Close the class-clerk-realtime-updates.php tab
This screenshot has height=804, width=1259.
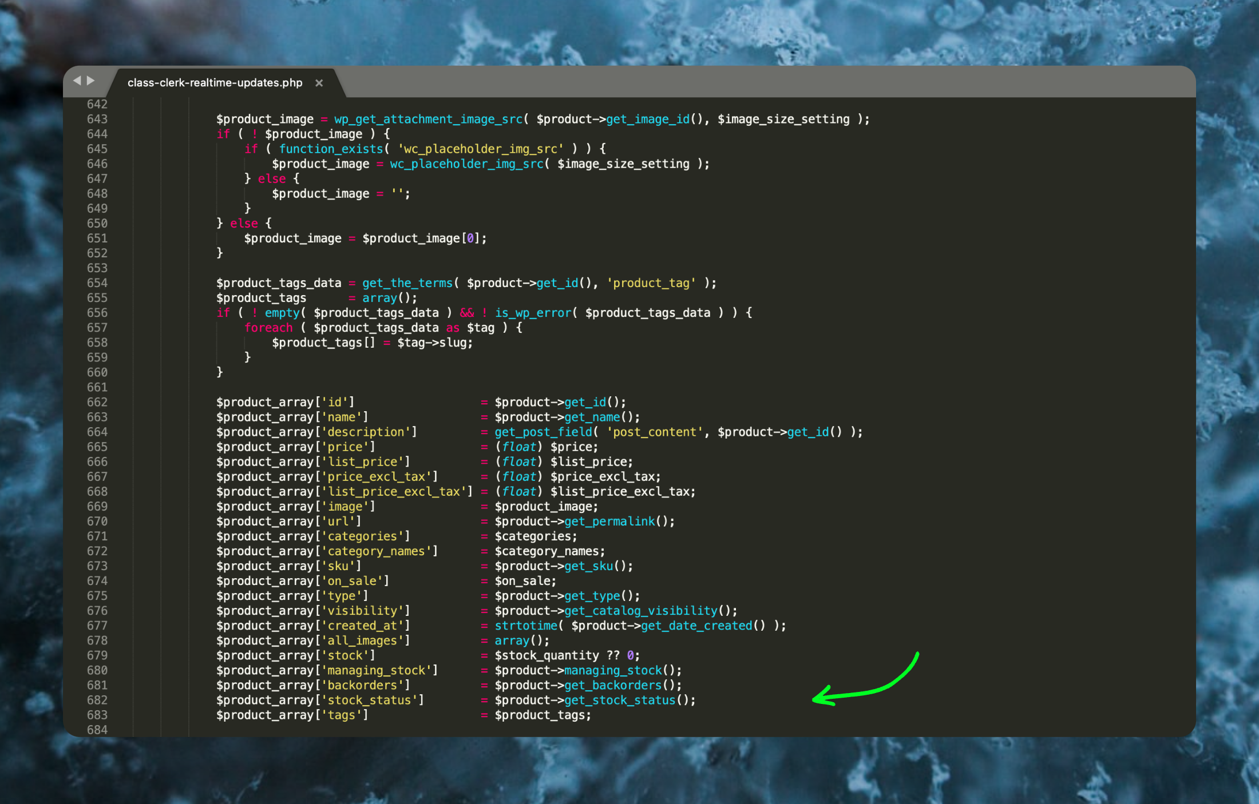(319, 83)
